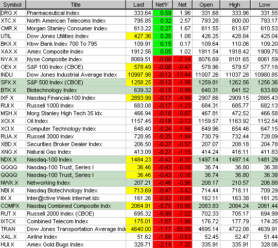The image size is (278, 248).
Task: Sort by the Symbol column header
Action: (x=13, y=5)
